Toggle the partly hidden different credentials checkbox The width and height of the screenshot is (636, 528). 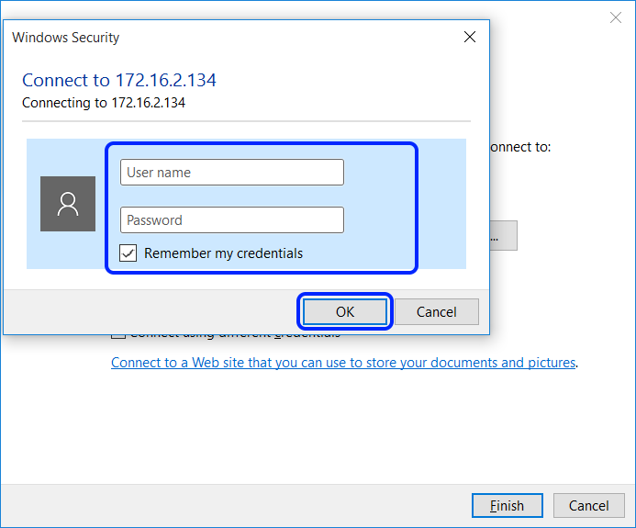click(x=118, y=336)
